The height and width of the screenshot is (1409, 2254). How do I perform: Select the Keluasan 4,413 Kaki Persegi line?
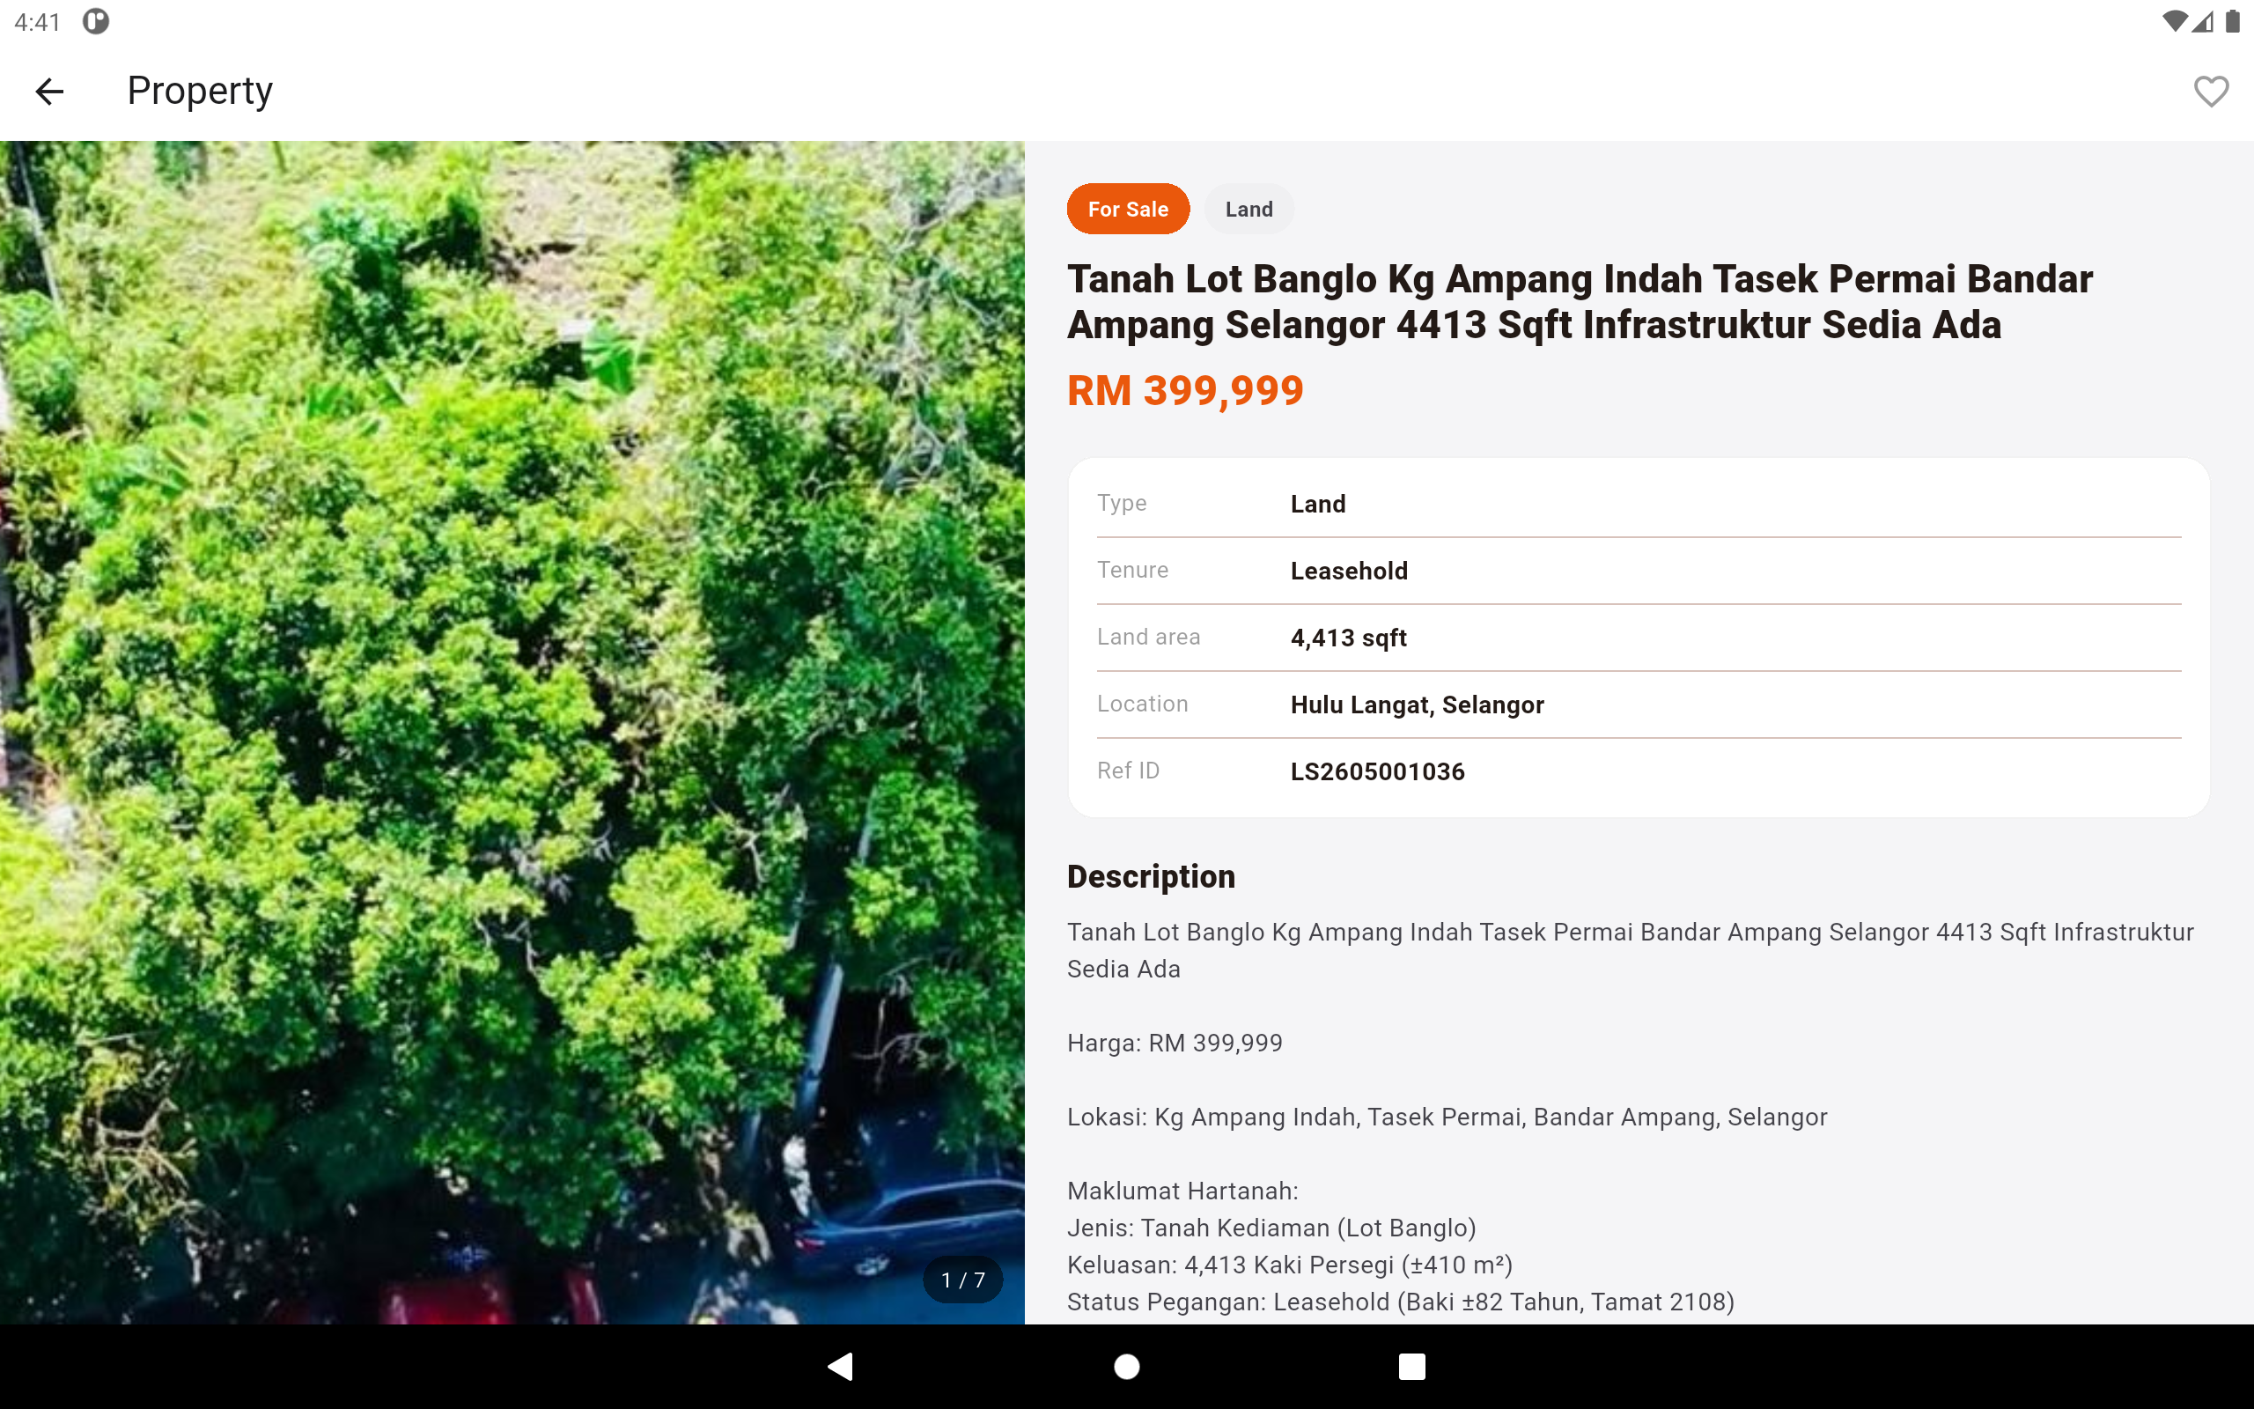(1289, 1265)
